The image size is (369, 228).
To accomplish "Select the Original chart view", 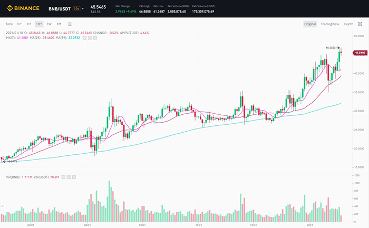I will coord(310,24).
